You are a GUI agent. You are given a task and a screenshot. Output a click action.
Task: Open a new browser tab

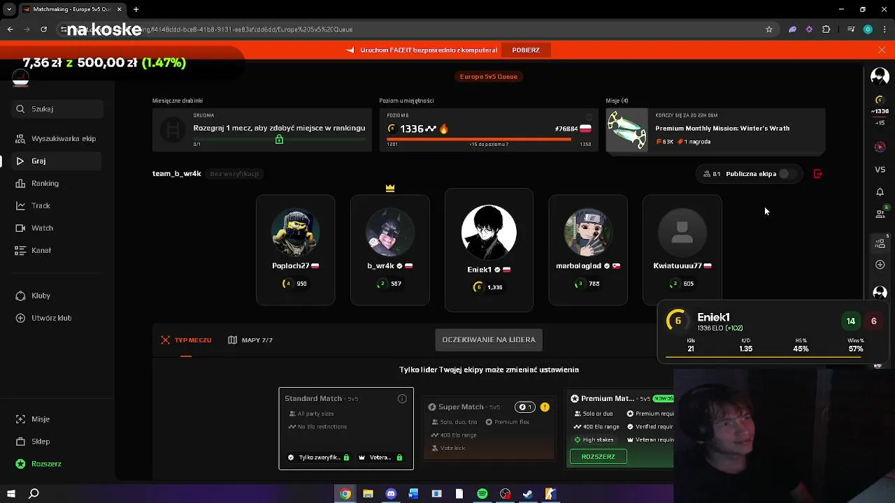click(136, 10)
